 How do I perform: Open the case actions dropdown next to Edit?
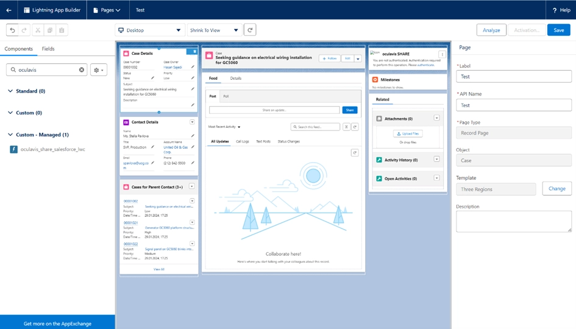[358, 58]
